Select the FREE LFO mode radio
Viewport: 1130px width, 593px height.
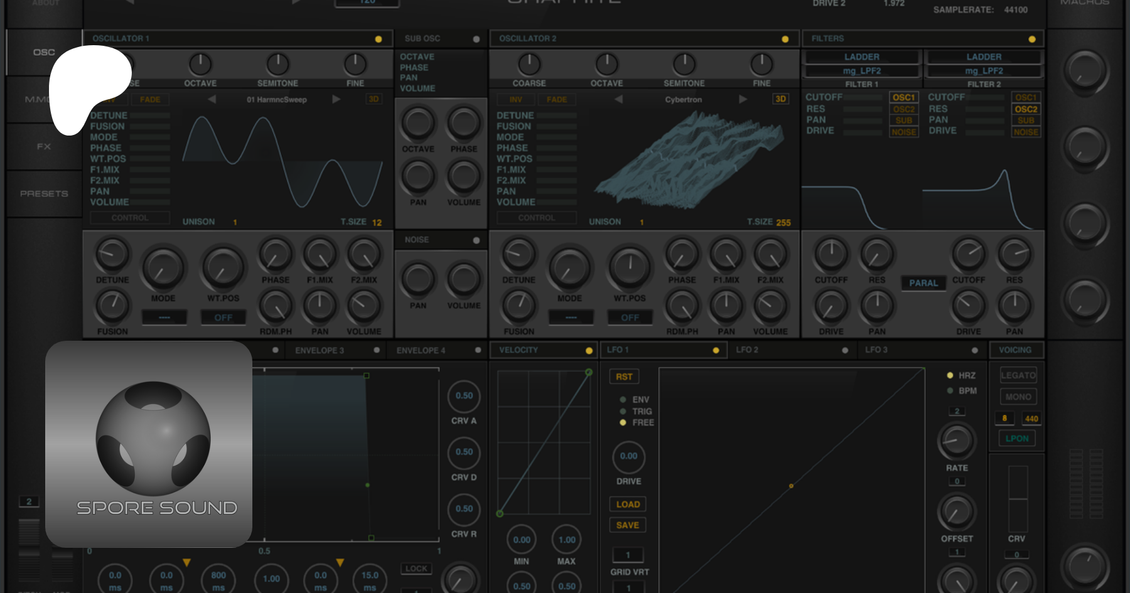coord(623,423)
